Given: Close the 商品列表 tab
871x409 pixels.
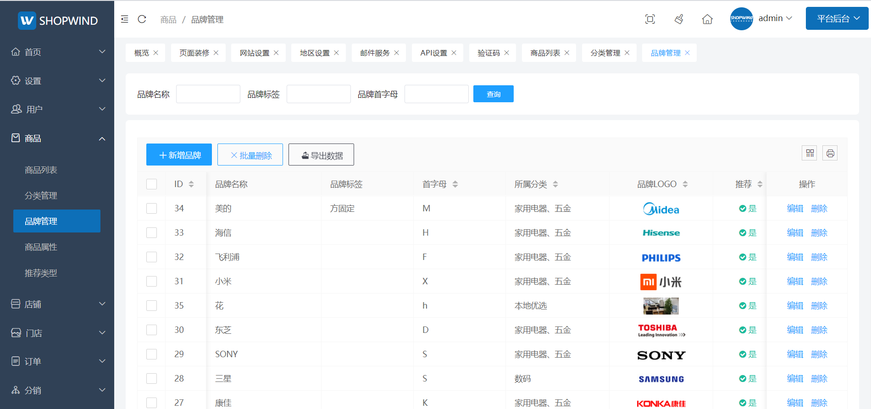Looking at the screenshot, I should [x=567, y=53].
